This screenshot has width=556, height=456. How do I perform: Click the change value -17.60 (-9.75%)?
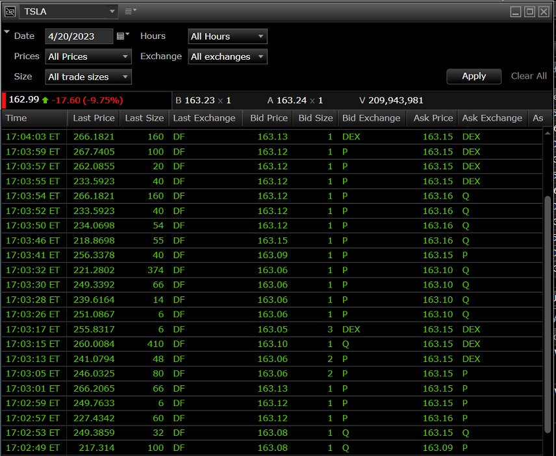(87, 100)
